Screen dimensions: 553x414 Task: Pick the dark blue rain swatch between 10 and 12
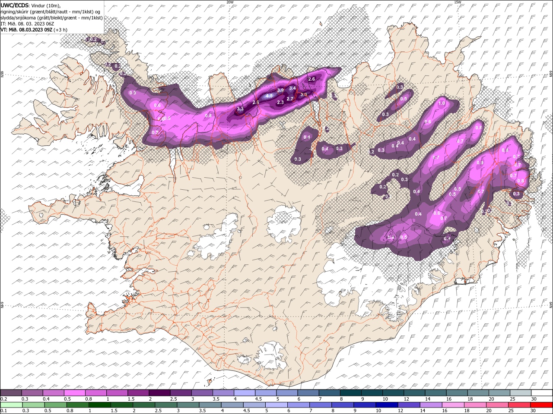point(386,405)
